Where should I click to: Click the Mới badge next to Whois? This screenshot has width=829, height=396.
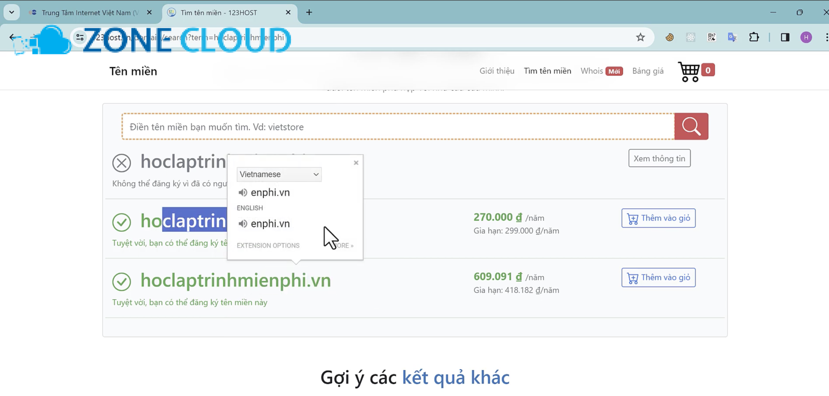614,71
